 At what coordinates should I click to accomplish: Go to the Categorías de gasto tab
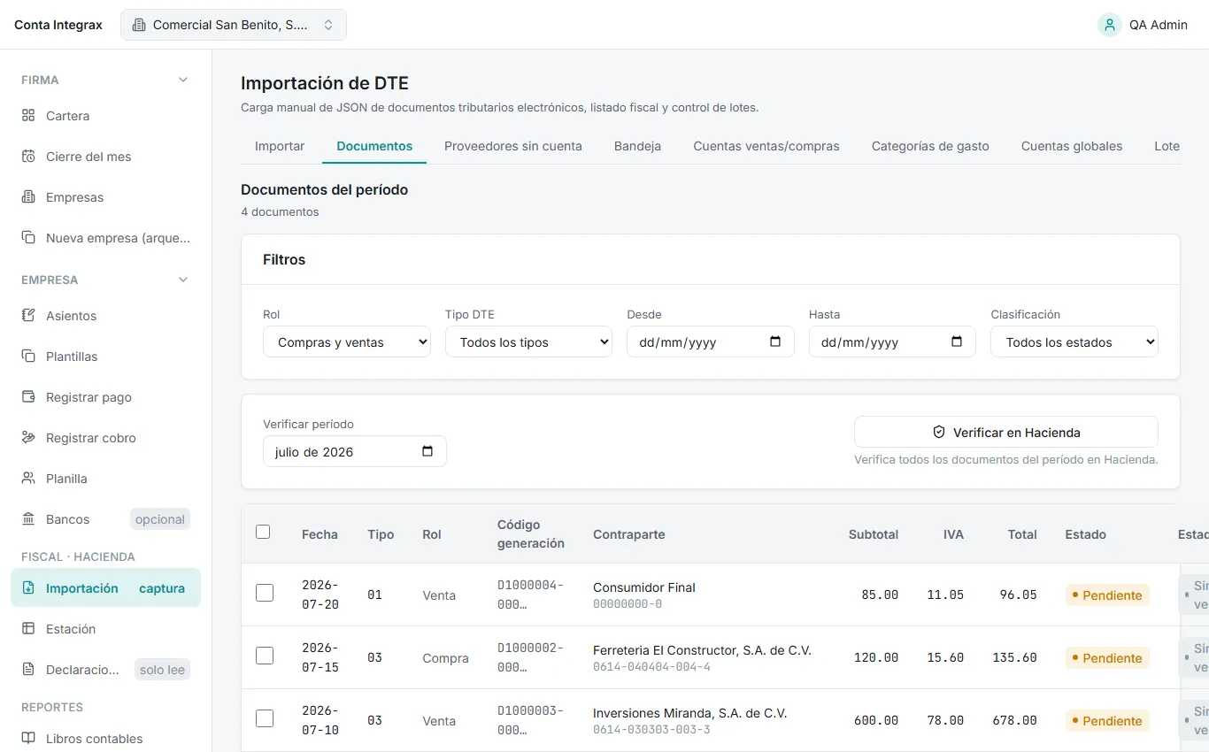pyautogui.click(x=930, y=146)
